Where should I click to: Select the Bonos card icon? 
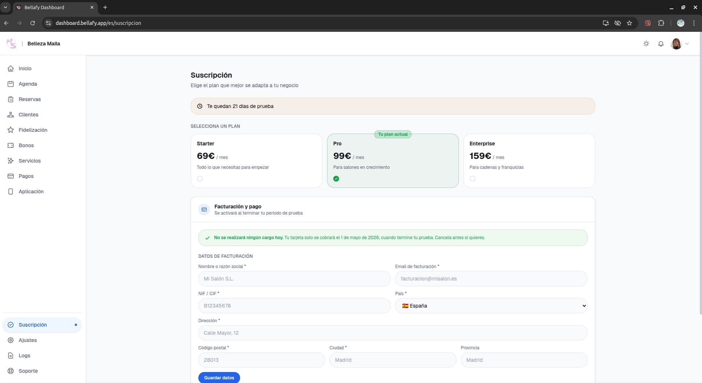point(10,145)
